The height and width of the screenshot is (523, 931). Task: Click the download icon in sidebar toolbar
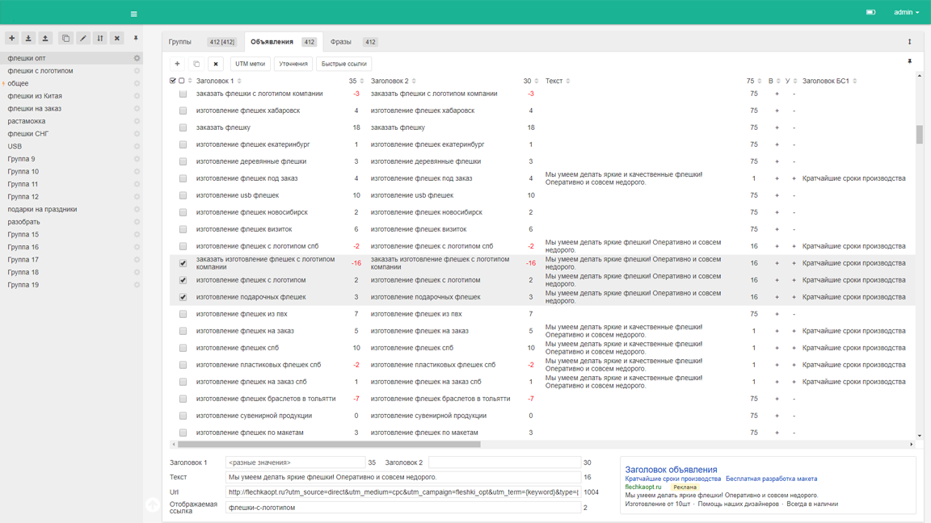28,39
